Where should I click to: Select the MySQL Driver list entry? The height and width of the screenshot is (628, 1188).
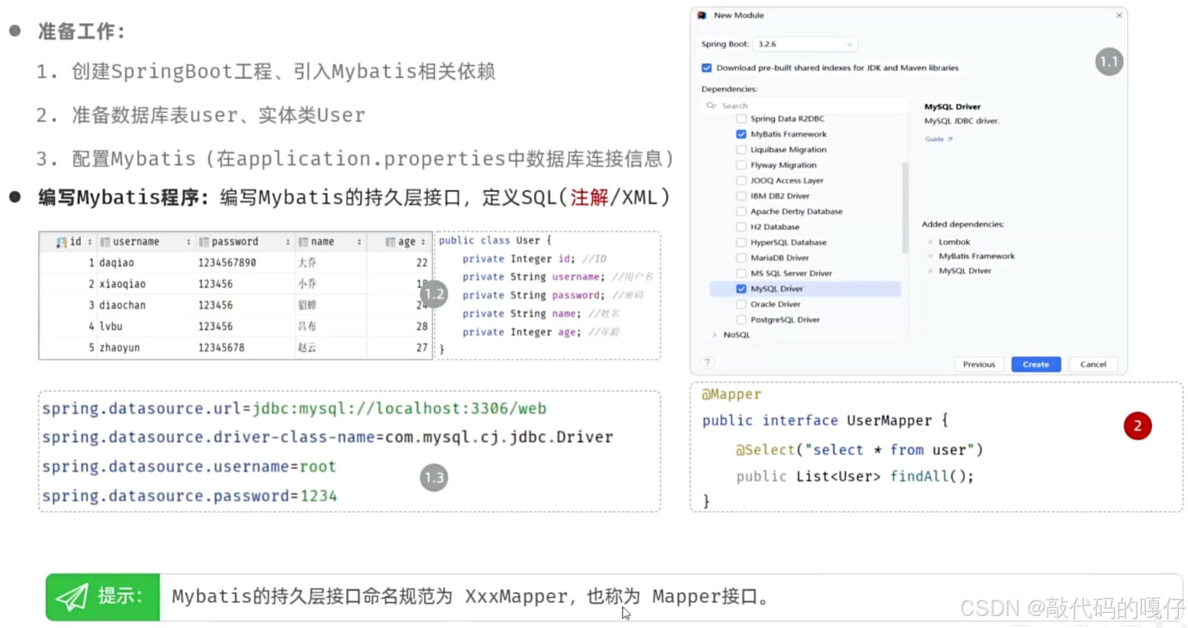click(x=777, y=289)
